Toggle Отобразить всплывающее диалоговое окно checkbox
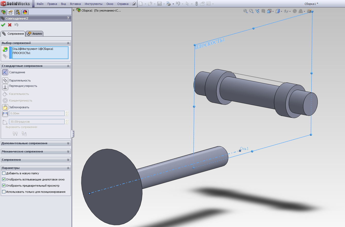 [4, 179]
